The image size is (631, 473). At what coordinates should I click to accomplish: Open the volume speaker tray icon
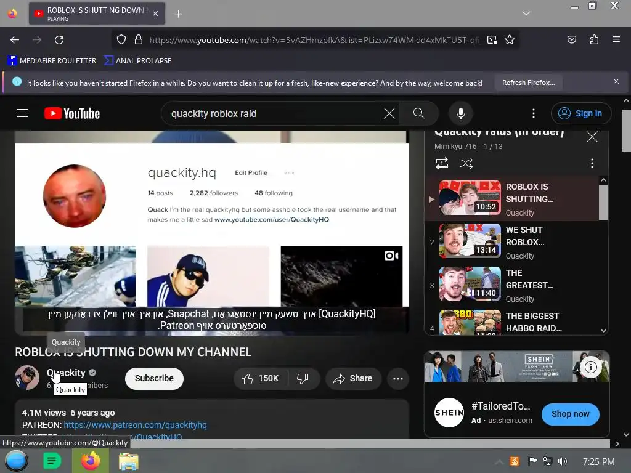click(562, 461)
